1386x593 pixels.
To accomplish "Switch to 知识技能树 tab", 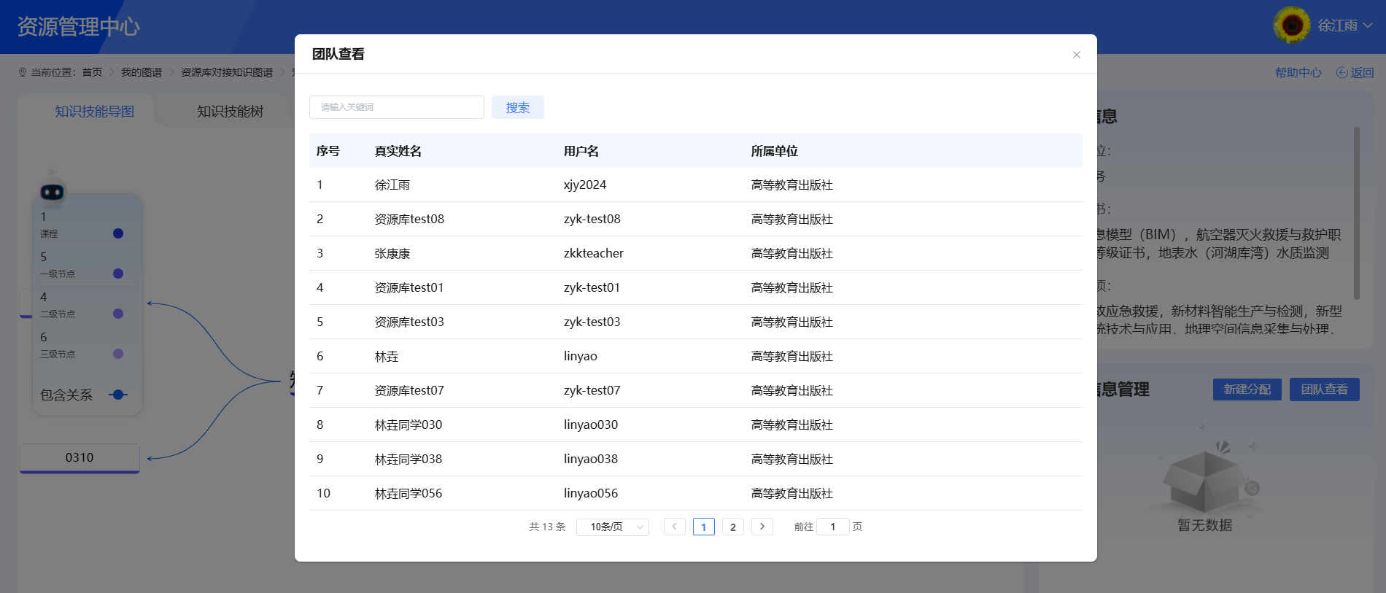I will click(x=230, y=112).
